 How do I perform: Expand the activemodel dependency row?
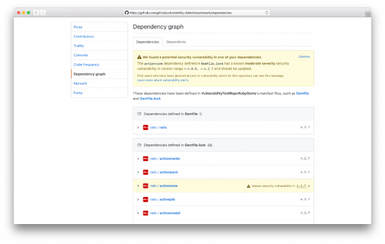click(138, 213)
